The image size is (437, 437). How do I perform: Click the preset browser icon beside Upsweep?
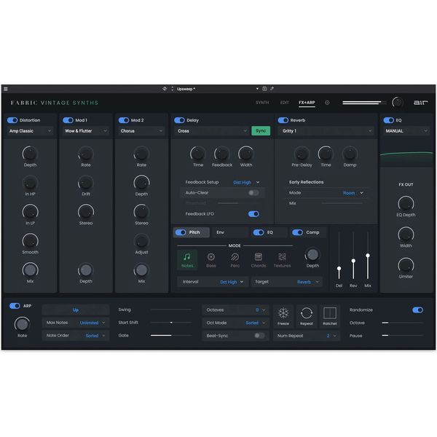(165, 89)
